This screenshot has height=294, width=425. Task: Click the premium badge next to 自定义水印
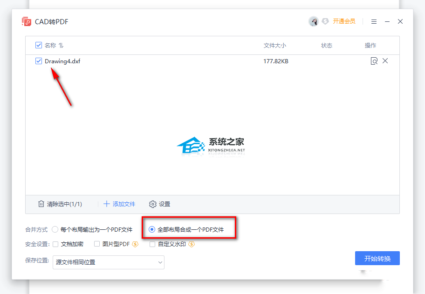192,244
